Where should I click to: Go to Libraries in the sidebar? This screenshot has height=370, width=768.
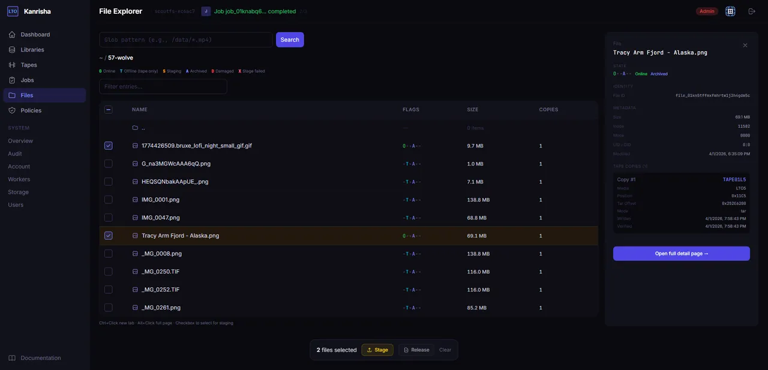pyautogui.click(x=32, y=50)
